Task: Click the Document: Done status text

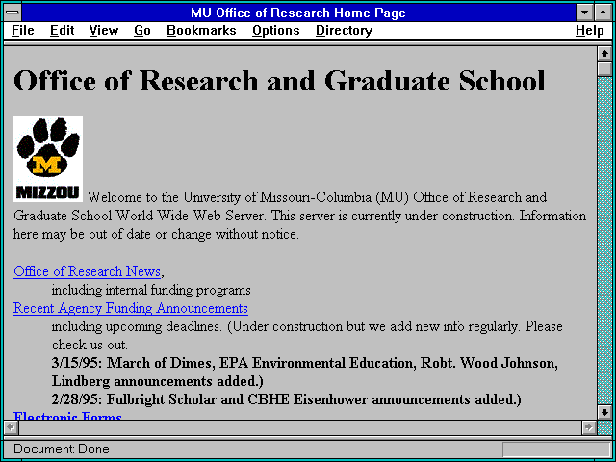Action: tap(62, 449)
